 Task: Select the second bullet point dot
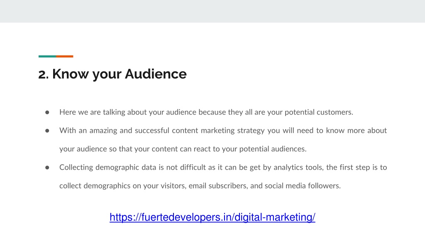47,131
